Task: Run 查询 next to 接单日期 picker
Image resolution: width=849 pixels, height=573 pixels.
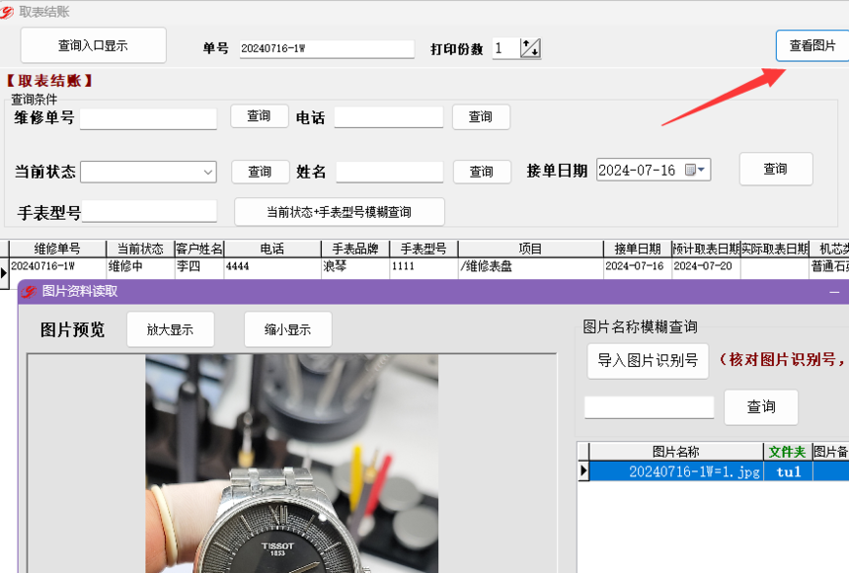Action: point(776,170)
